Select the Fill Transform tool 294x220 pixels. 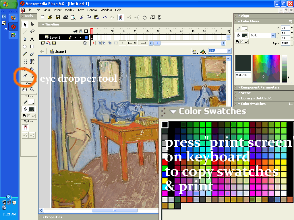pyautogui.click(x=32, y=61)
